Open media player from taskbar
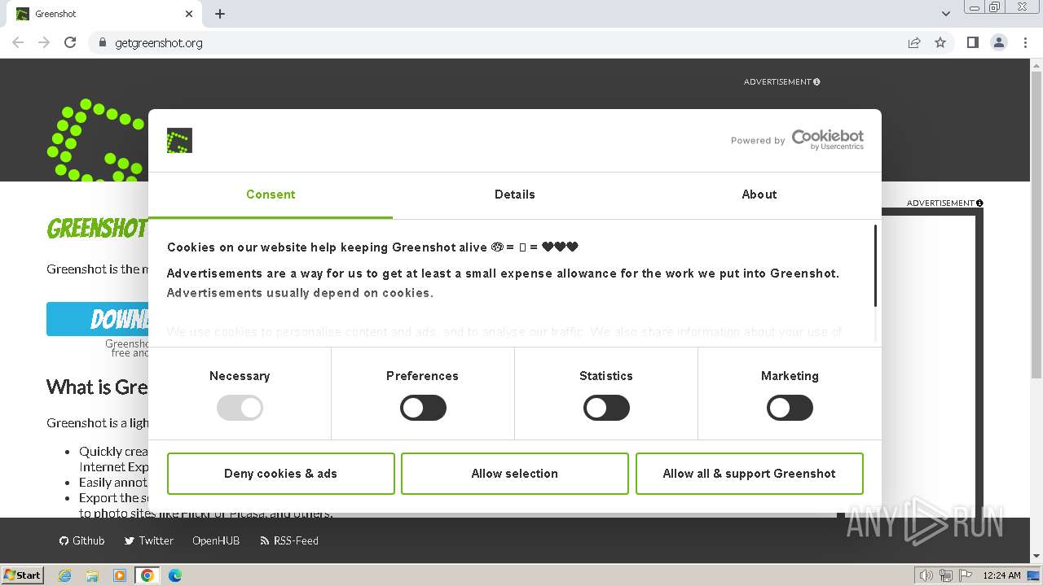This screenshot has height=586, width=1043. point(120,575)
